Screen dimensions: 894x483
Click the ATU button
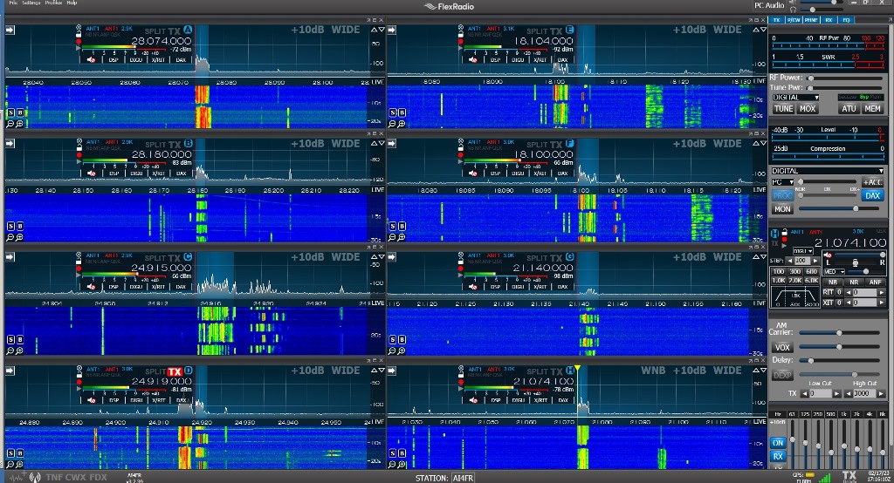point(849,109)
